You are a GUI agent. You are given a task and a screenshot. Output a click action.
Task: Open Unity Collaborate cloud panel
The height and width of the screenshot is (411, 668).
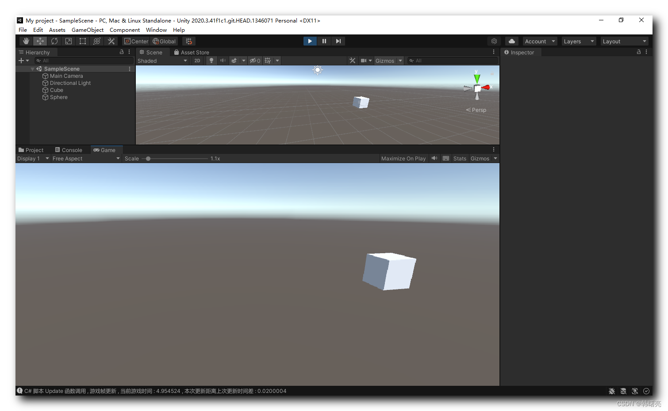(x=511, y=41)
